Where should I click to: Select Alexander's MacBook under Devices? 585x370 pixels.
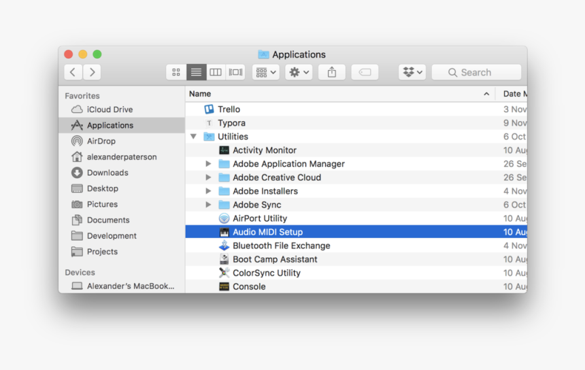131,286
